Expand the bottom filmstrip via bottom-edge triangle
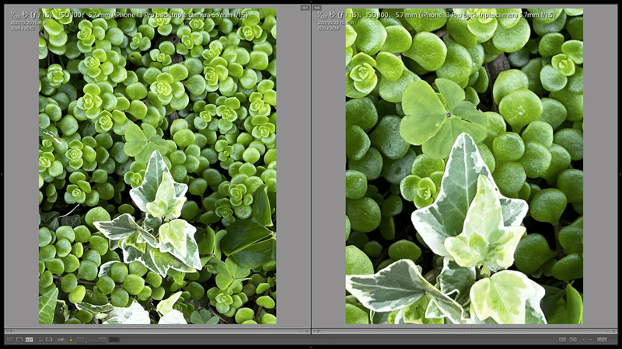This screenshot has height=349, width=622. [x=311, y=347]
